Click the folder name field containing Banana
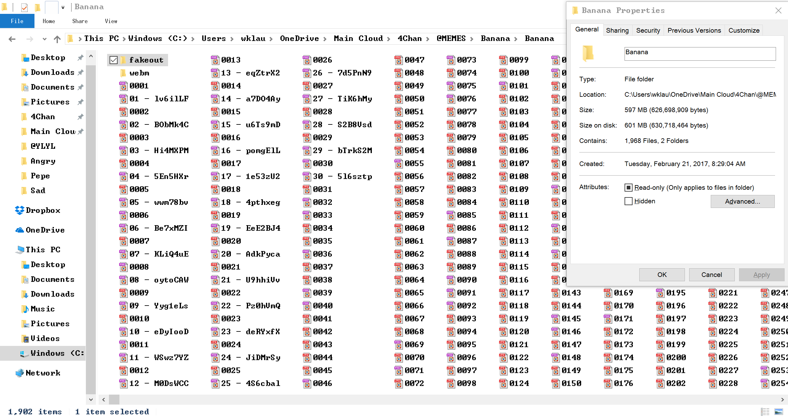This screenshot has width=788, height=418. (700, 54)
